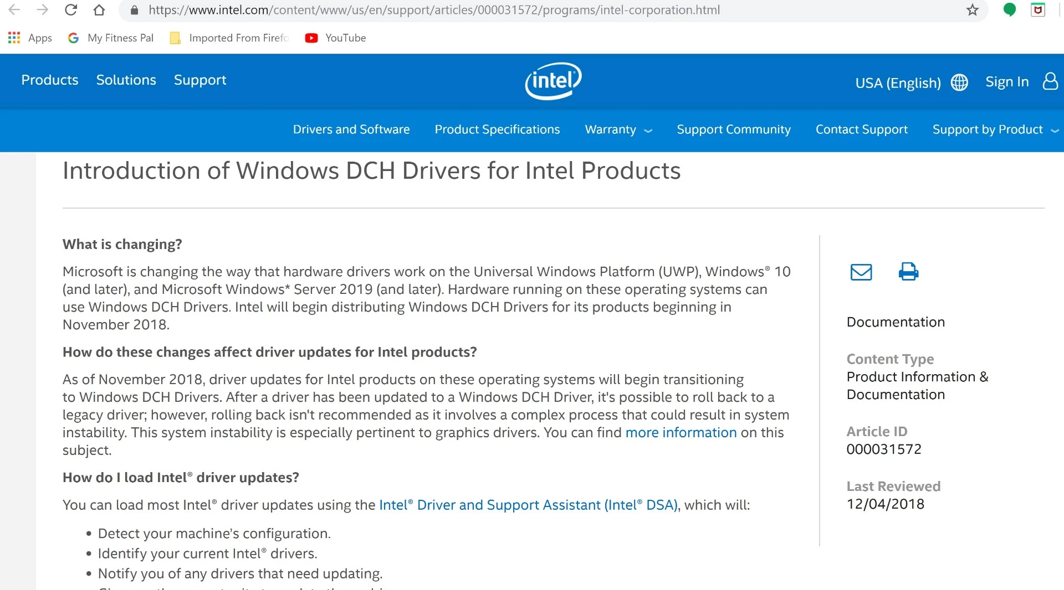Click the bullet 'Detect your machine's configuration.'
The image size is (1064, 590).
(214, 534)
